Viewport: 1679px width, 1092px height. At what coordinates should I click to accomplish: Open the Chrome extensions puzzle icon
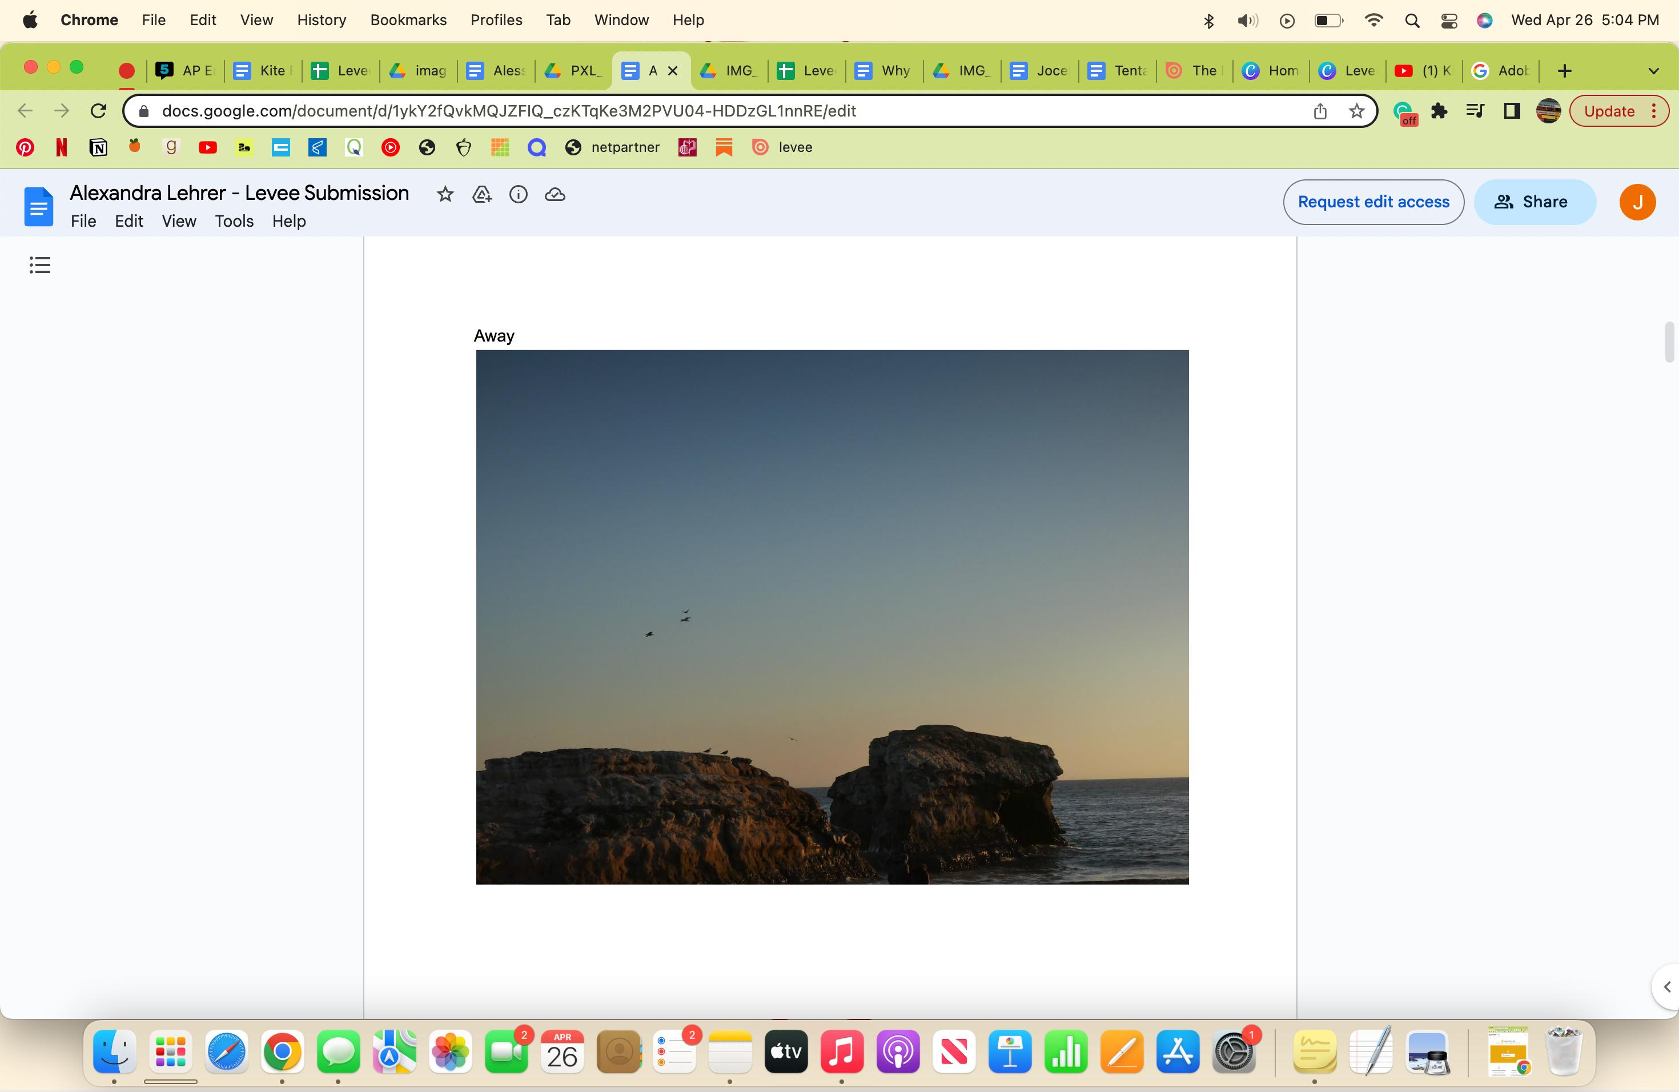tap(1439, 111)
